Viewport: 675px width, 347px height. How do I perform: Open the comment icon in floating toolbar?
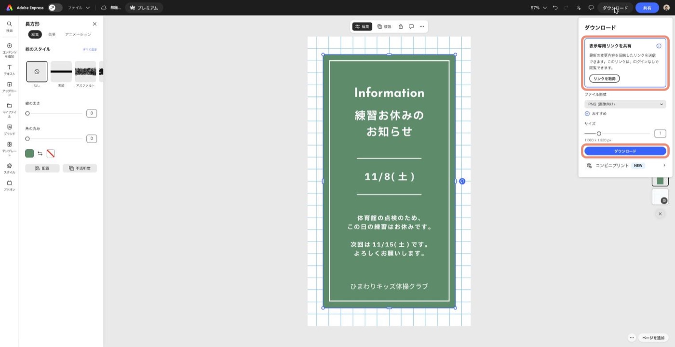411,27
